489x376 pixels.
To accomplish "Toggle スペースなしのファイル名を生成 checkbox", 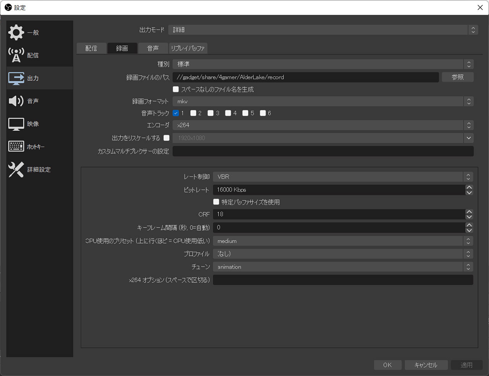I will tap(176, 89).
